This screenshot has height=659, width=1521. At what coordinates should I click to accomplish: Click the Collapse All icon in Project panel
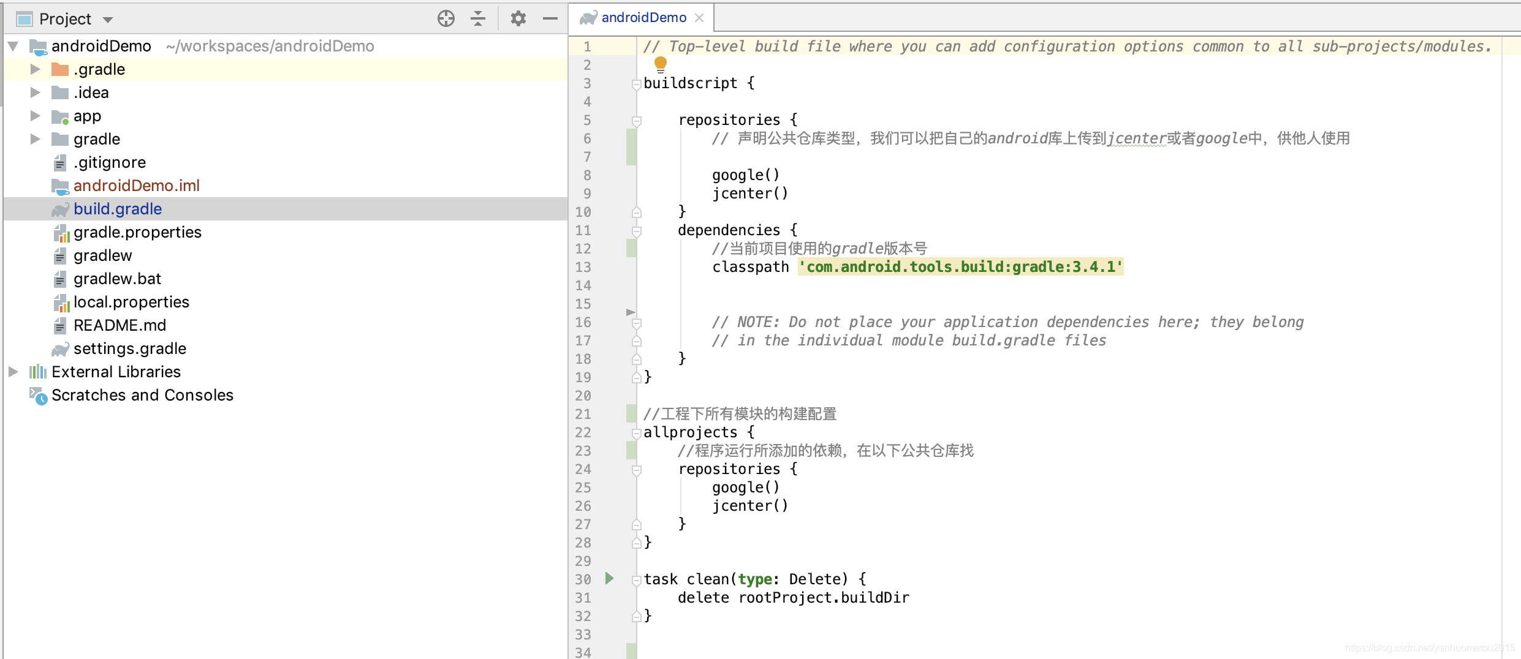pos(478,19)
